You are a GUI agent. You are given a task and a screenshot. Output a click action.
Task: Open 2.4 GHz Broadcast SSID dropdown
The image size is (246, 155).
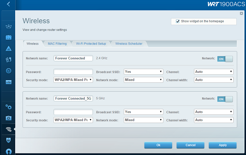(143, 72)
